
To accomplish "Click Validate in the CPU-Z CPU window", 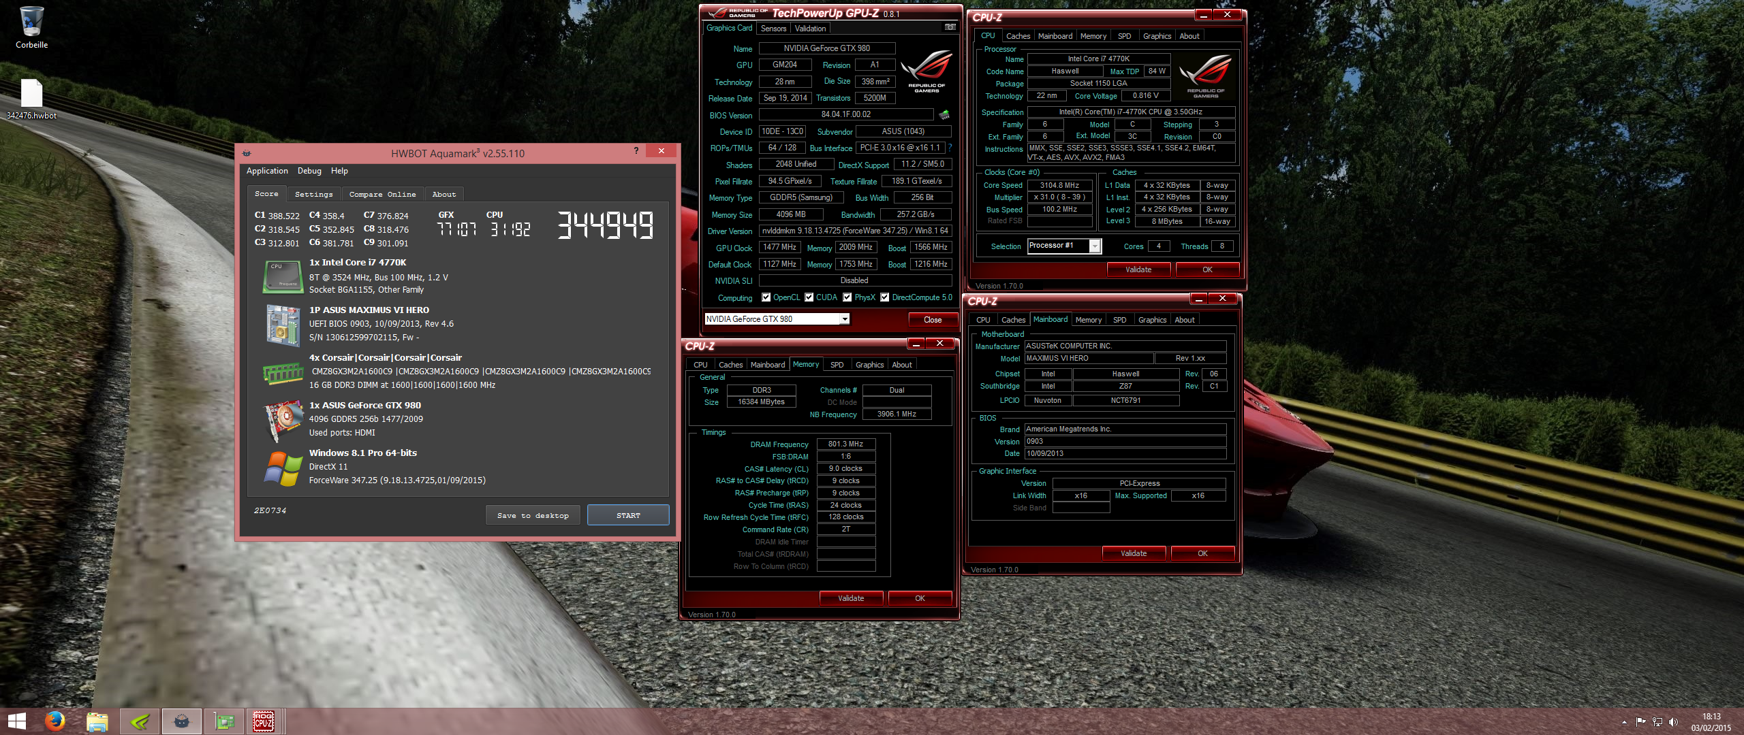I will coord(1138,269).
